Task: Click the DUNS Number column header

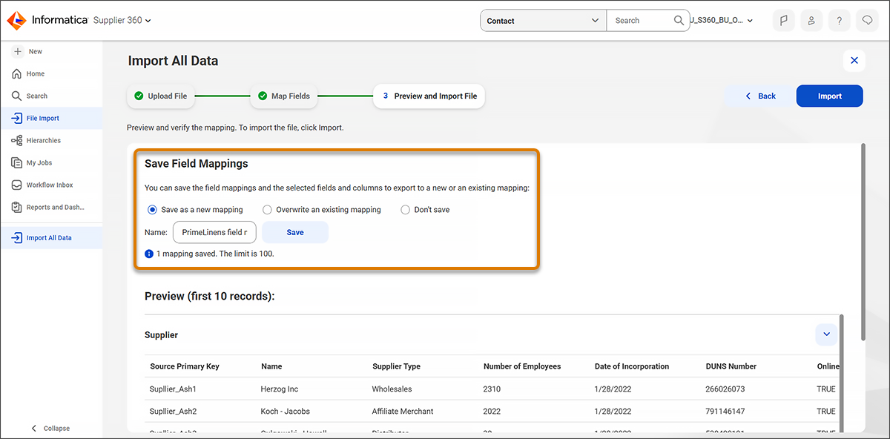Action: coord(731,366)
